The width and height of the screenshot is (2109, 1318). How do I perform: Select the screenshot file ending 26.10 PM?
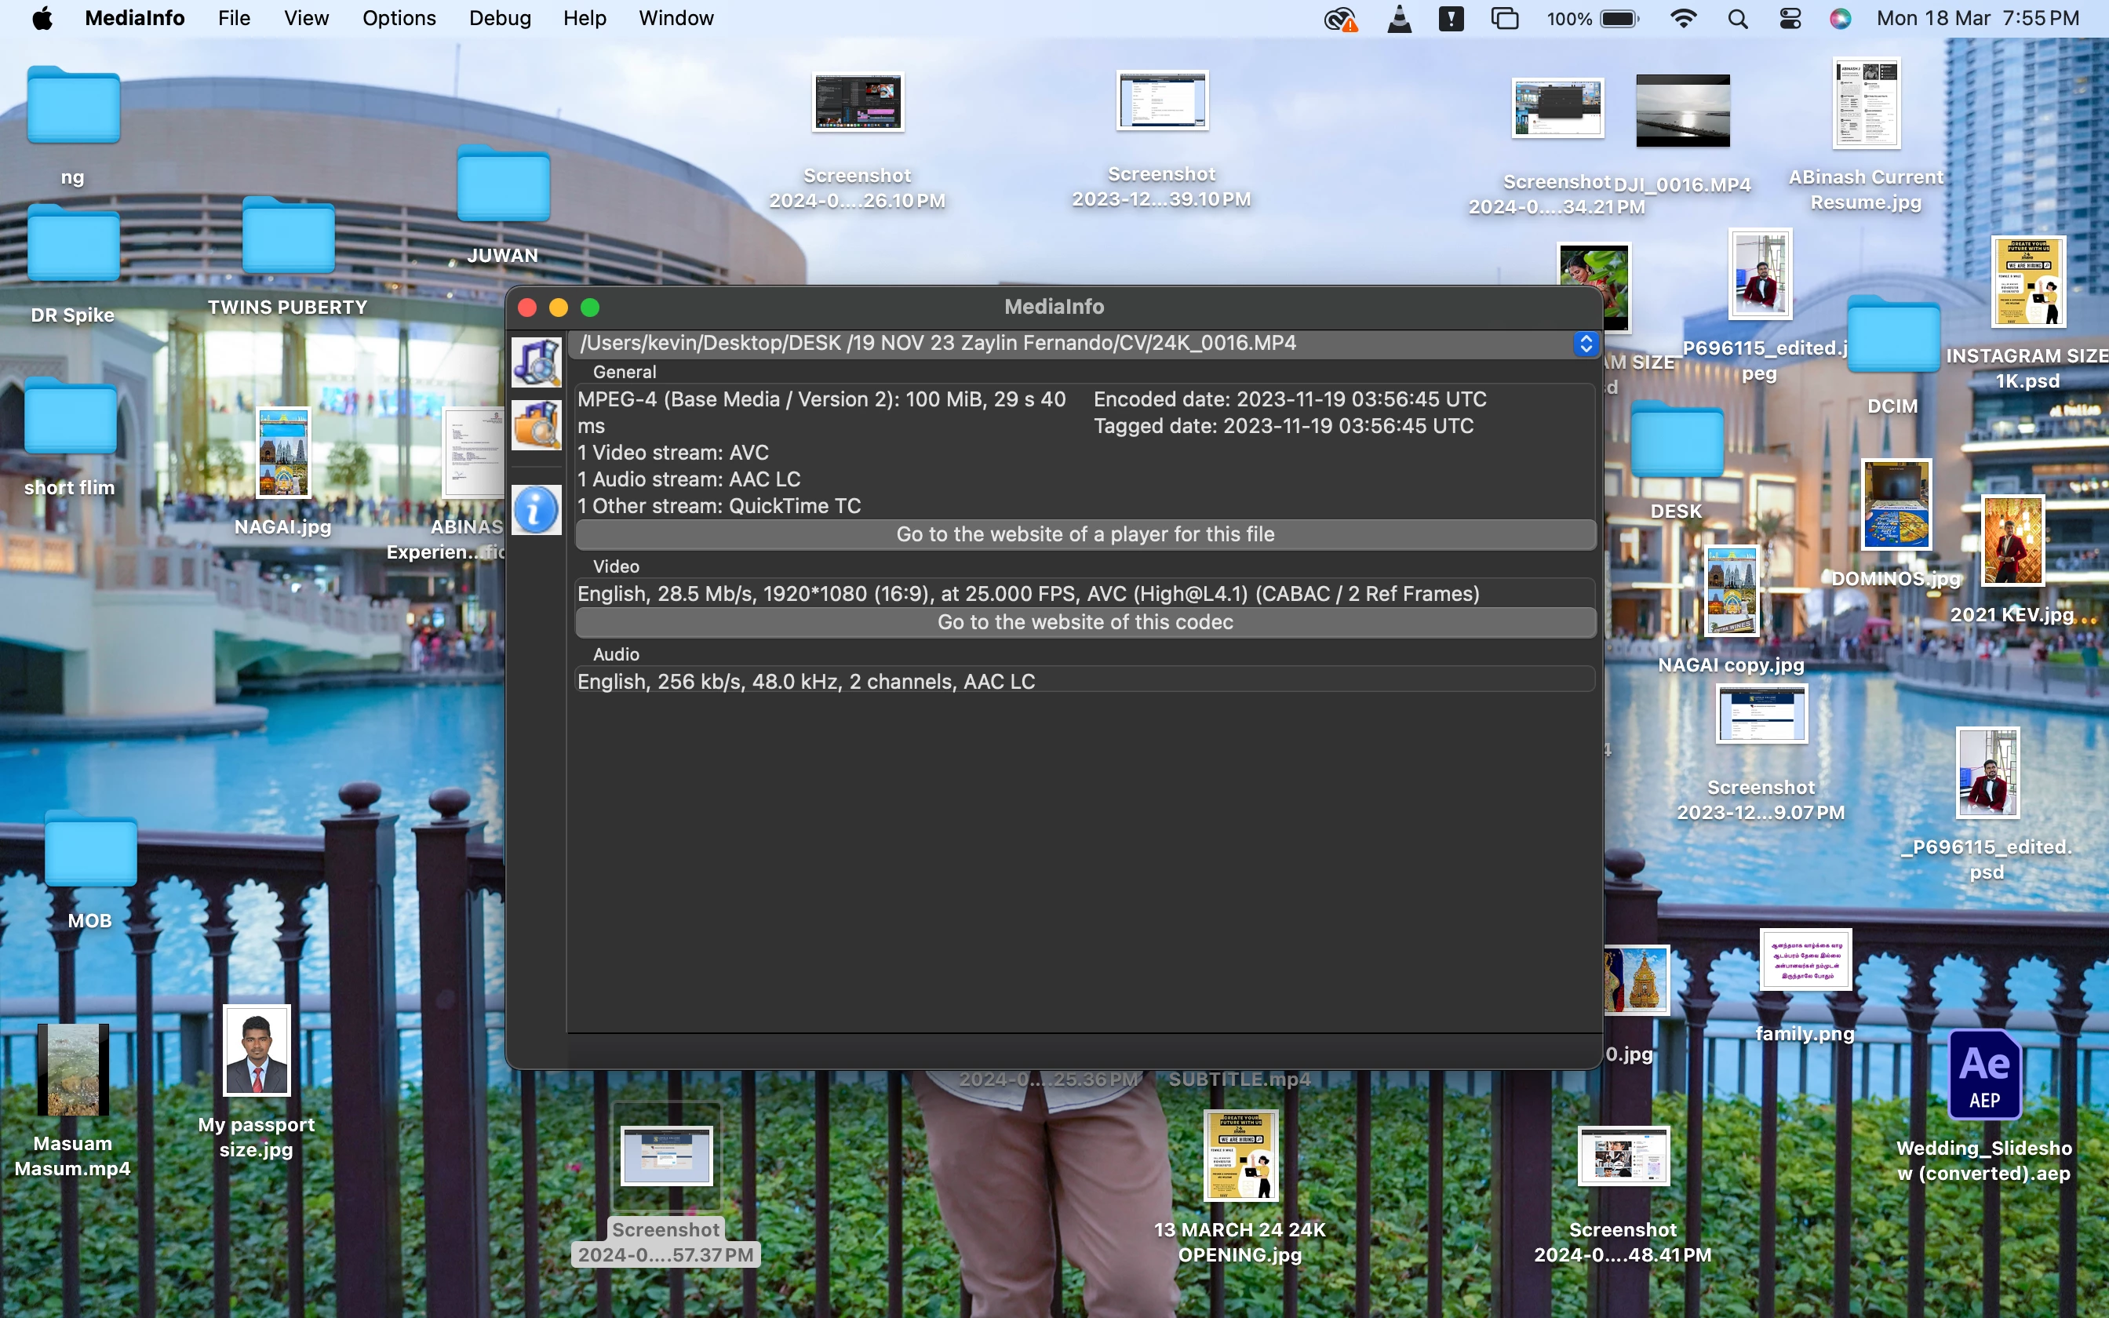pyautogui.click(x=858, y=102)
